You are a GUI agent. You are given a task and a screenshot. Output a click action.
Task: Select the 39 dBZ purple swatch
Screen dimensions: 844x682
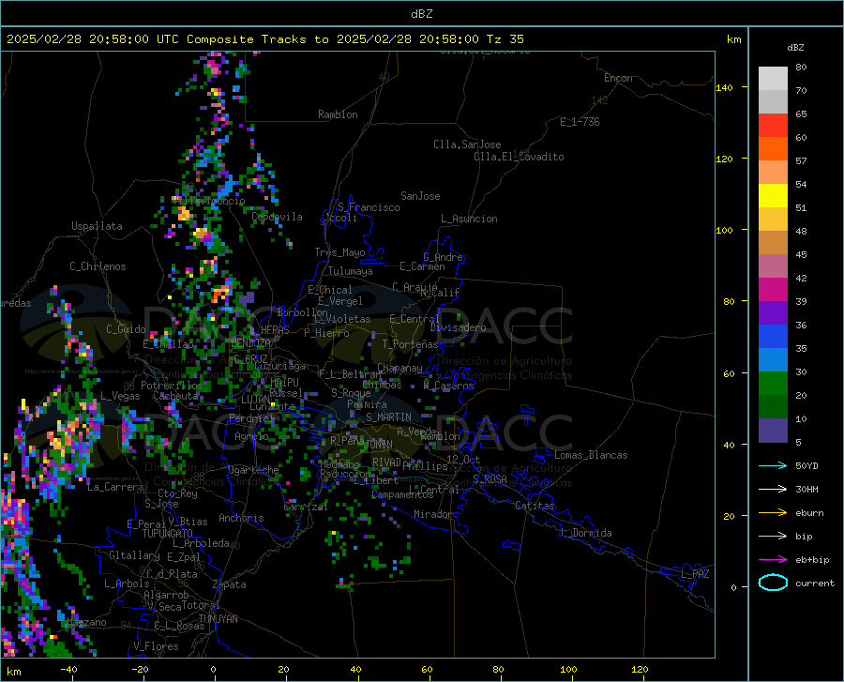pos(773,313)
